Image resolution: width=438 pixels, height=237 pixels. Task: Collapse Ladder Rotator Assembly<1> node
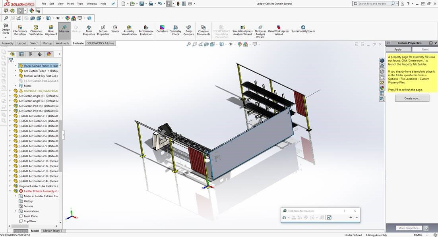click(x=10, y=191)
